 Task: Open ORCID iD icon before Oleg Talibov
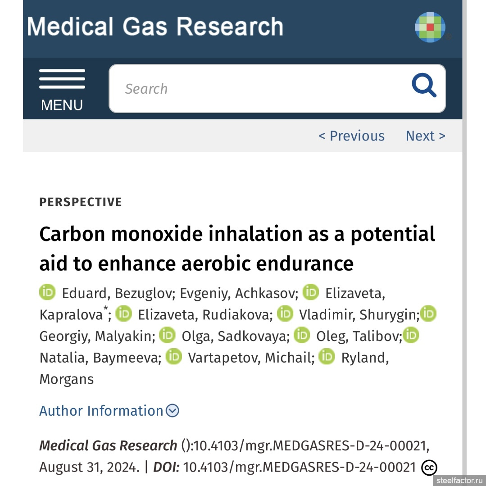302,335
